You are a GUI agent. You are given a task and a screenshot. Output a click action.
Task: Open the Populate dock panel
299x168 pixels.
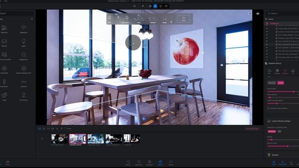(x=149, y=163)
